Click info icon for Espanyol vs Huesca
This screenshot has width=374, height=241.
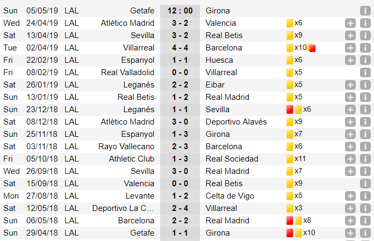tap(364, 60)
